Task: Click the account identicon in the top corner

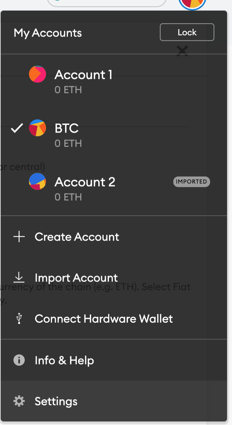Action: click(192, 4)
